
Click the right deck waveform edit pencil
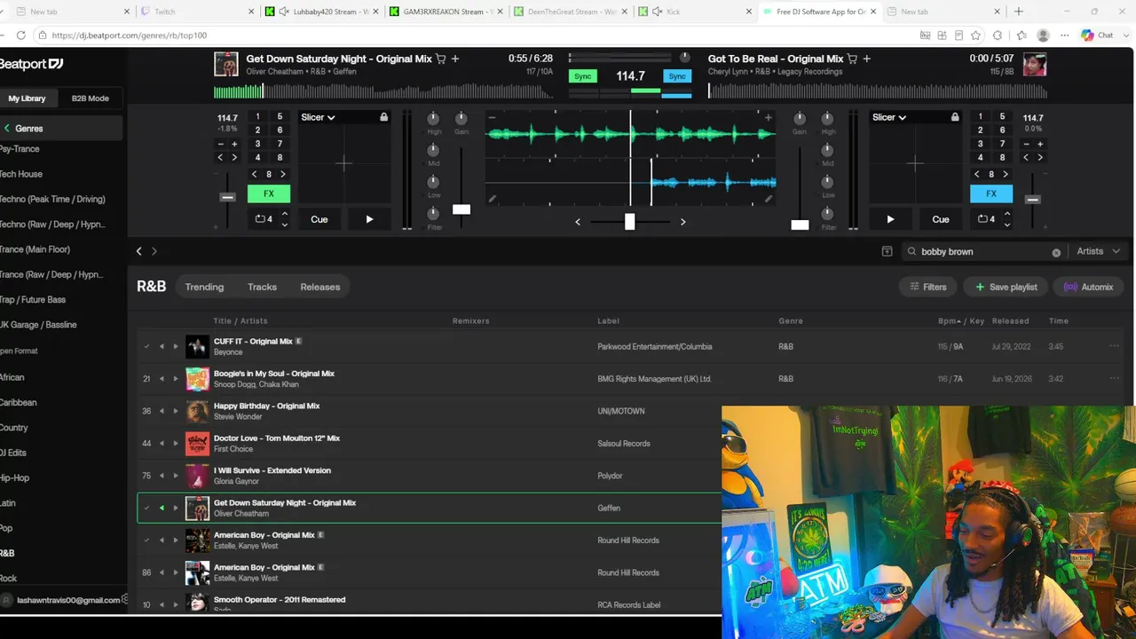click(769, 199)
